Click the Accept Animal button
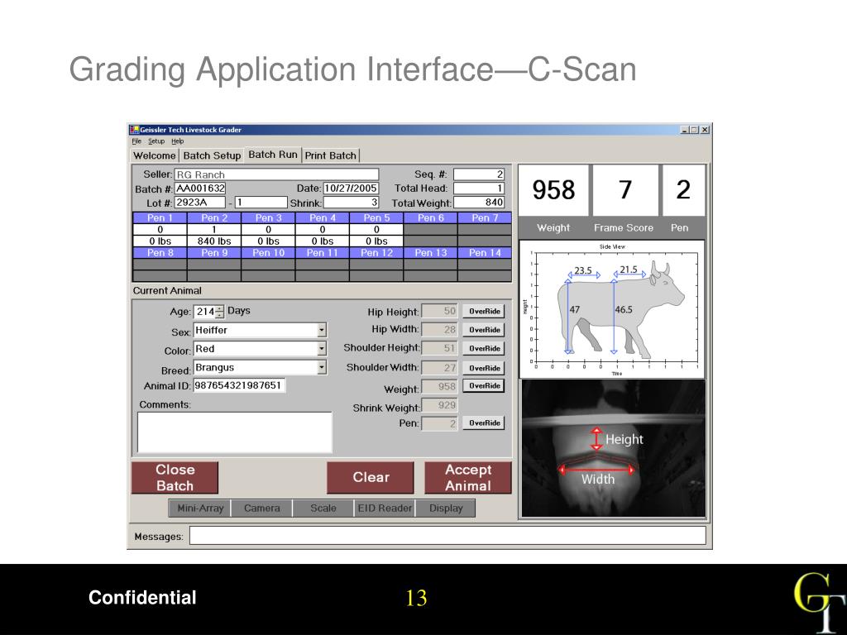 [468, 477]
